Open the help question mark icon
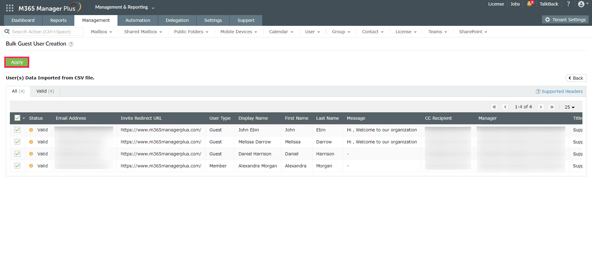The width and height of the screenshot is (592, 264). (568, 4)
